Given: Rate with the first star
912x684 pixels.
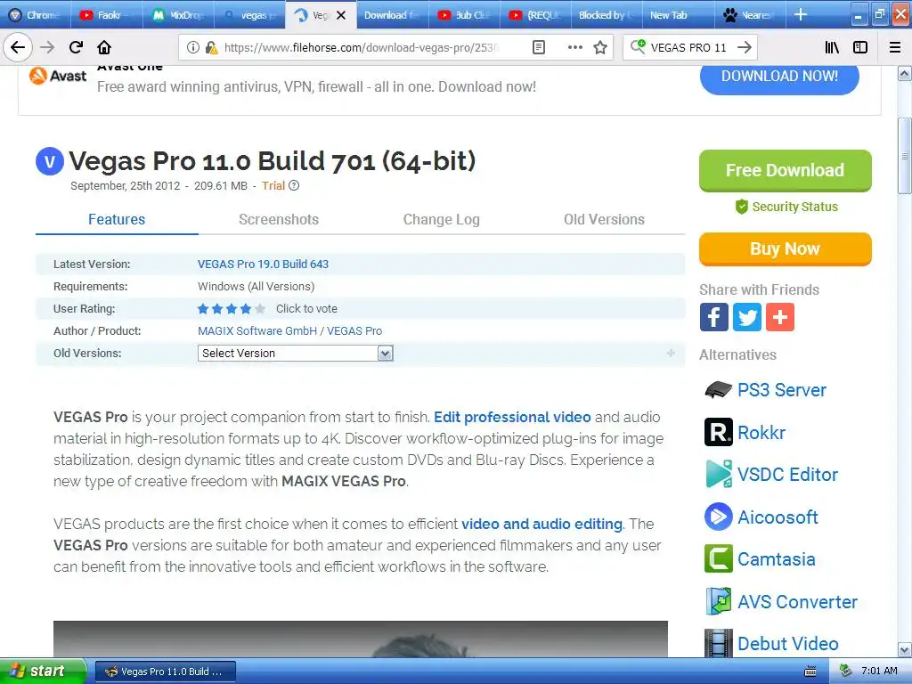Looking at the screenshot, I should click(203, 309).
